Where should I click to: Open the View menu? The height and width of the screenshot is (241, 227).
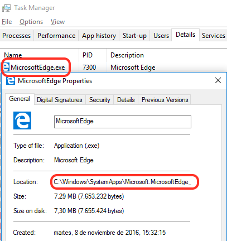click(57, 22)
